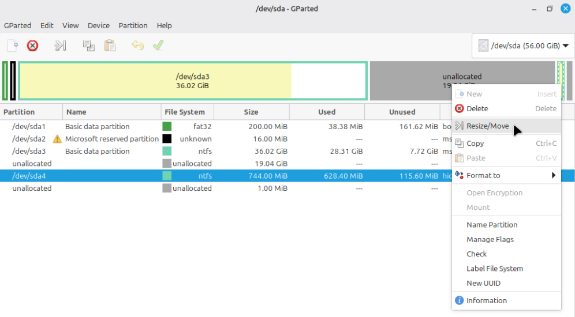This screenshot has width=575, height=317.
Task: Click the teal ntfs swatch for /dev/sda4
Action: tap(167, 176)
